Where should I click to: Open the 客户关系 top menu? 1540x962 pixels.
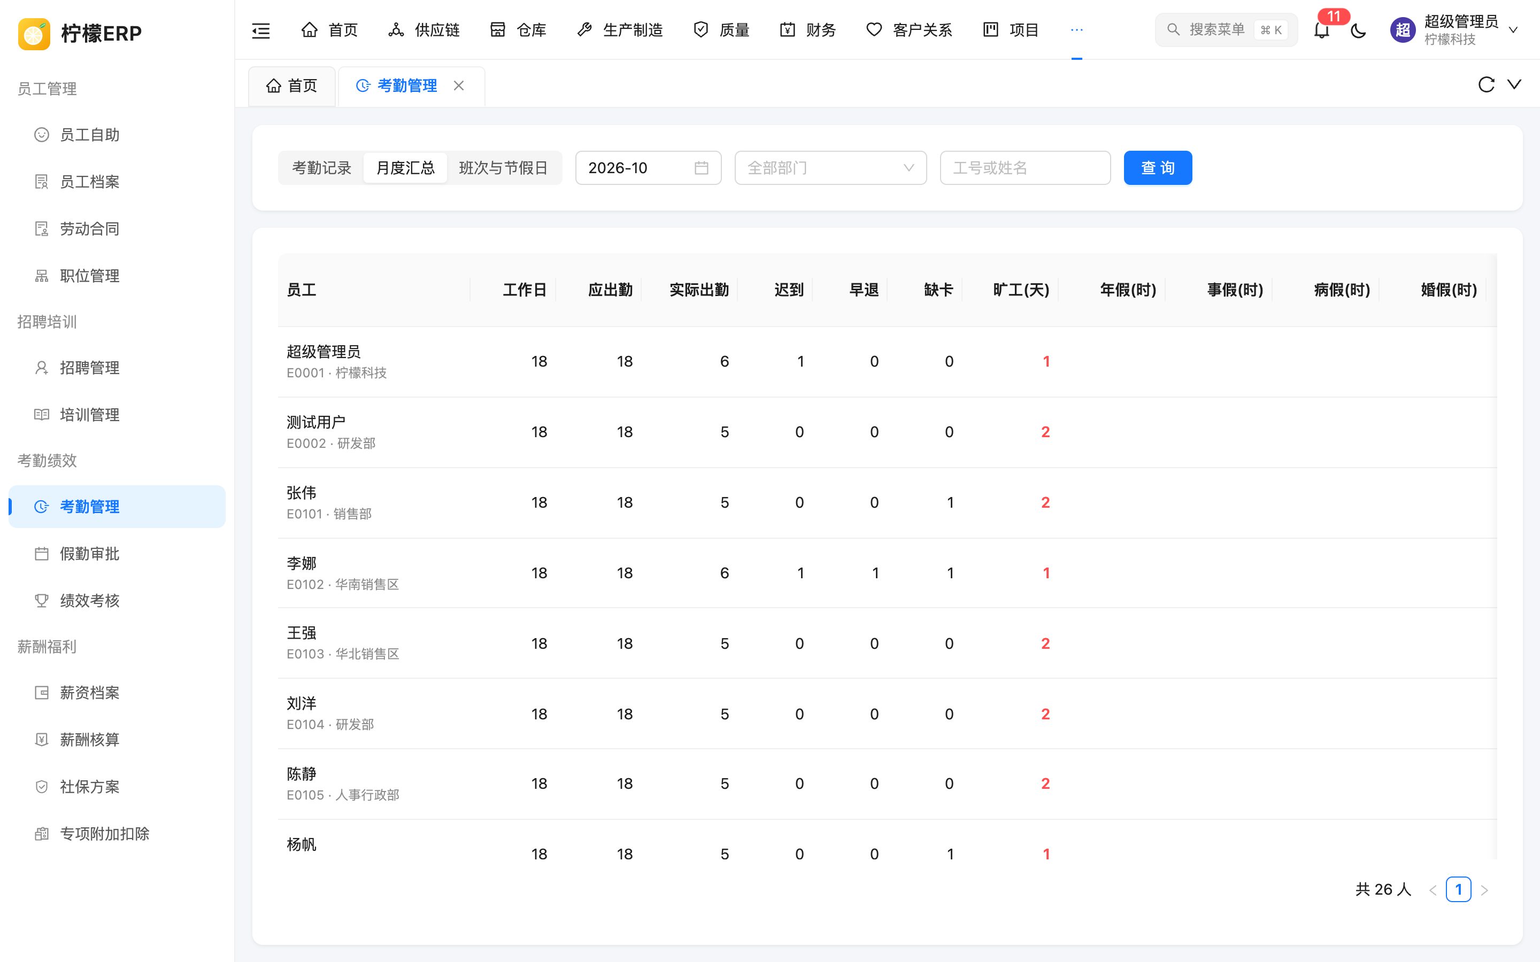pyautogui.click(x=908, y=30)
